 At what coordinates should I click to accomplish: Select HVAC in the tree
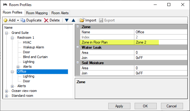[27, 42]
